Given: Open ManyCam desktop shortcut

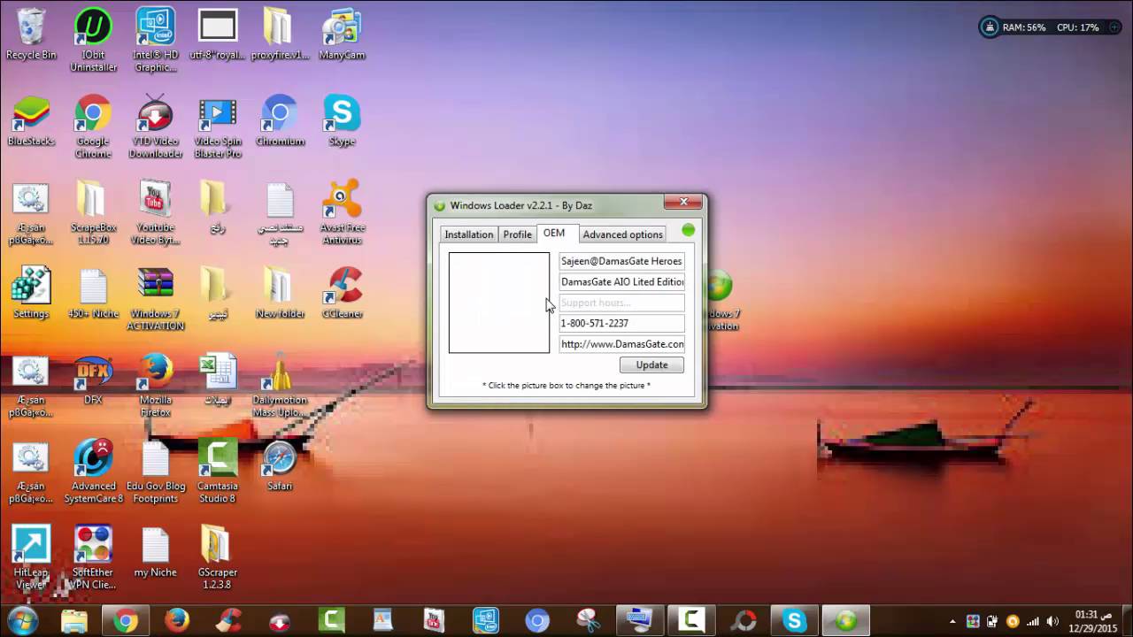Looking at the screenshot, I should click(342, 35).
